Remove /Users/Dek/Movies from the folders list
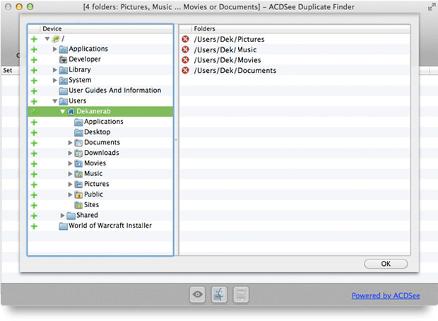This screenshot has height=321, width=438. 185,60
